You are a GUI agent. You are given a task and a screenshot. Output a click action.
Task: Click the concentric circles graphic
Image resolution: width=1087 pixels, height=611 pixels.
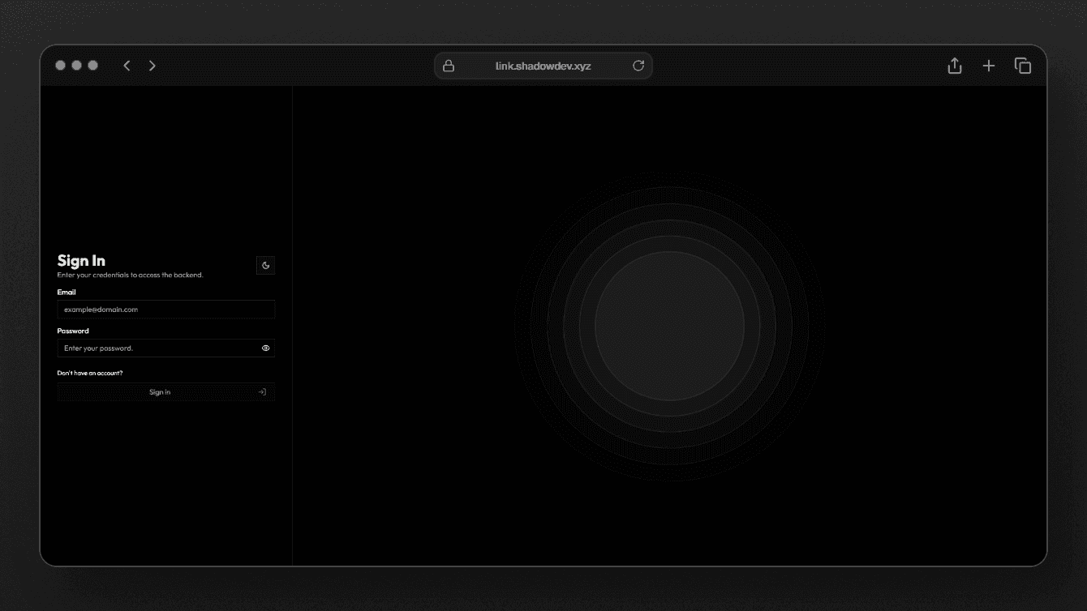coord(669,326)
